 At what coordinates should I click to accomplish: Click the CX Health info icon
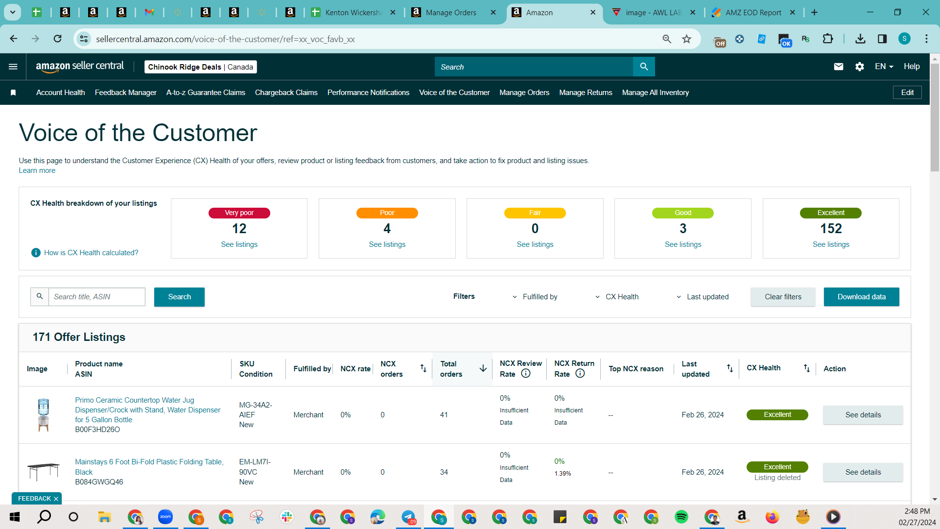click(x=36, y=253)
